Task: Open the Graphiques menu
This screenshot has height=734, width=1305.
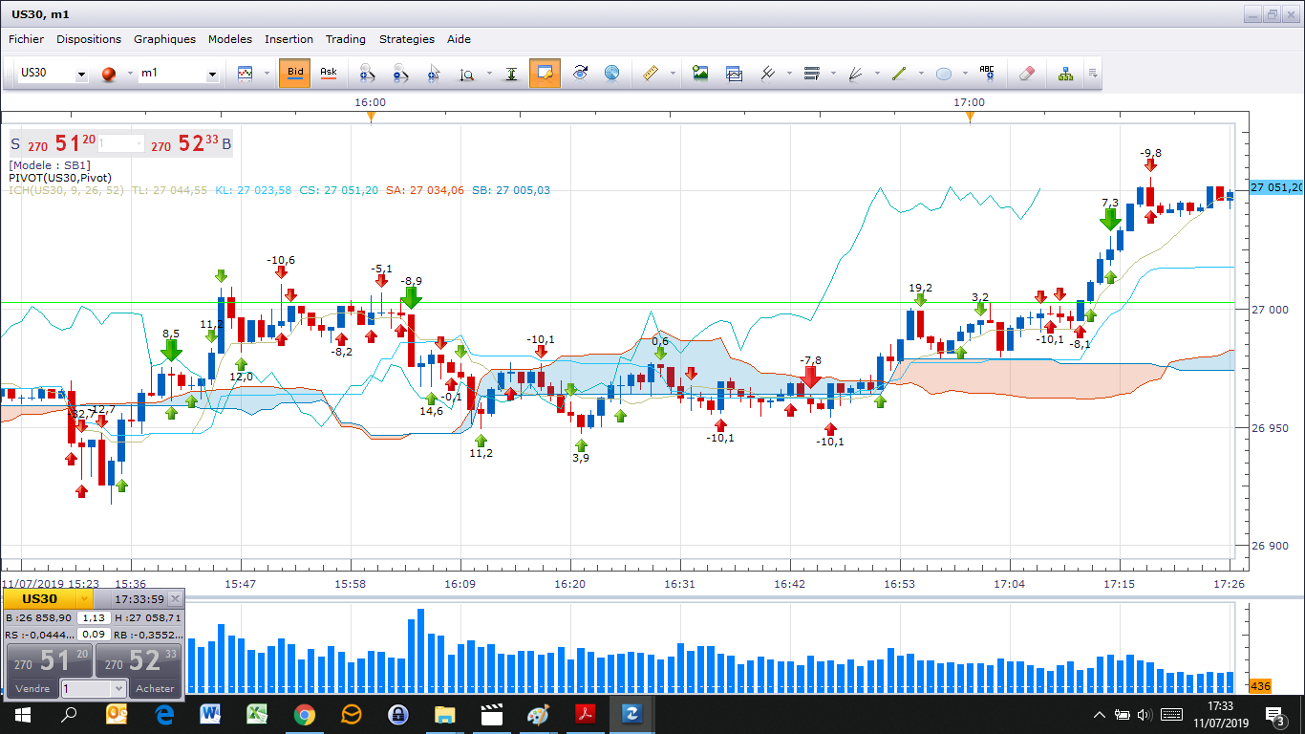Action: [164, 39]
